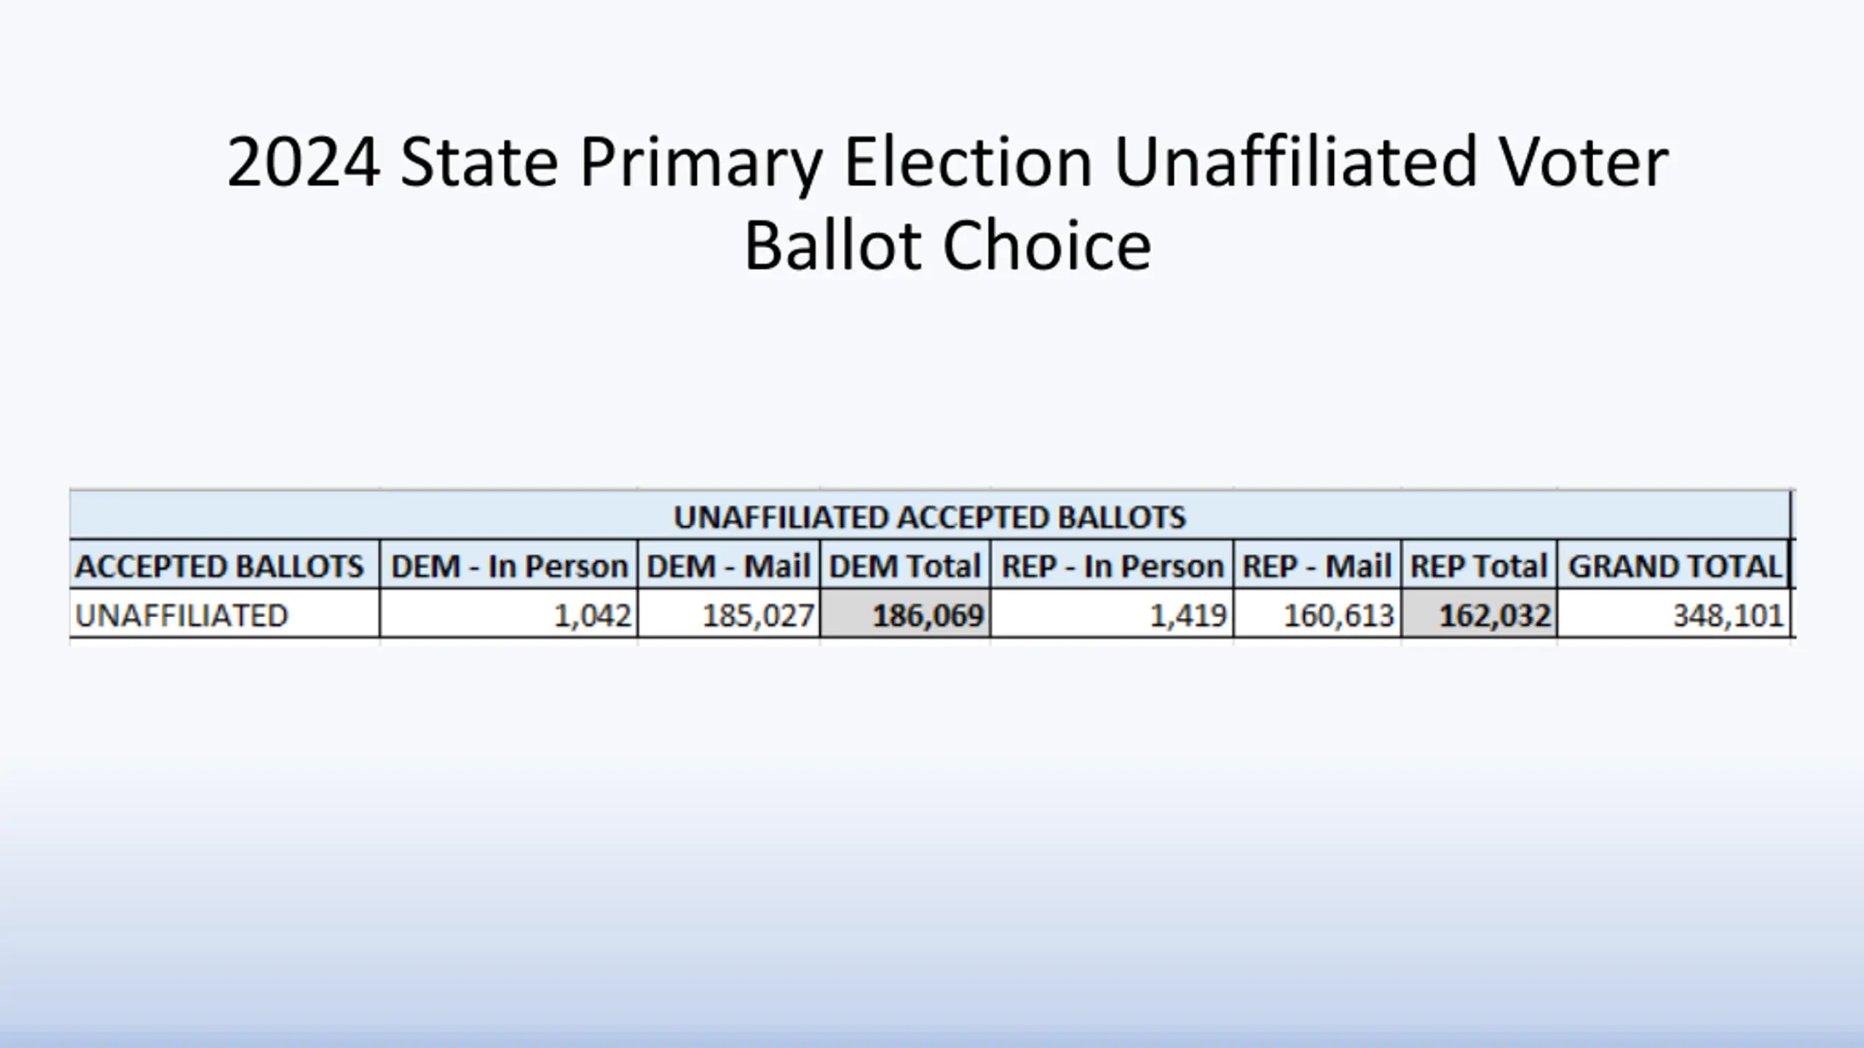Image resolution: width=1864 pixels, height=1048 pixels.
Task: Select the DEM Total column header
Action: coord(905,565)
